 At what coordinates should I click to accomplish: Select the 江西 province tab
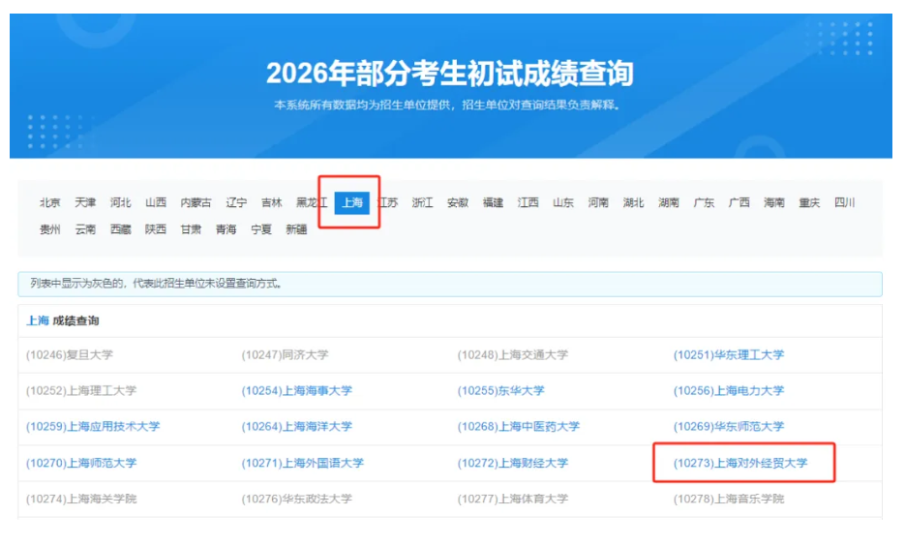coord(528,202)
